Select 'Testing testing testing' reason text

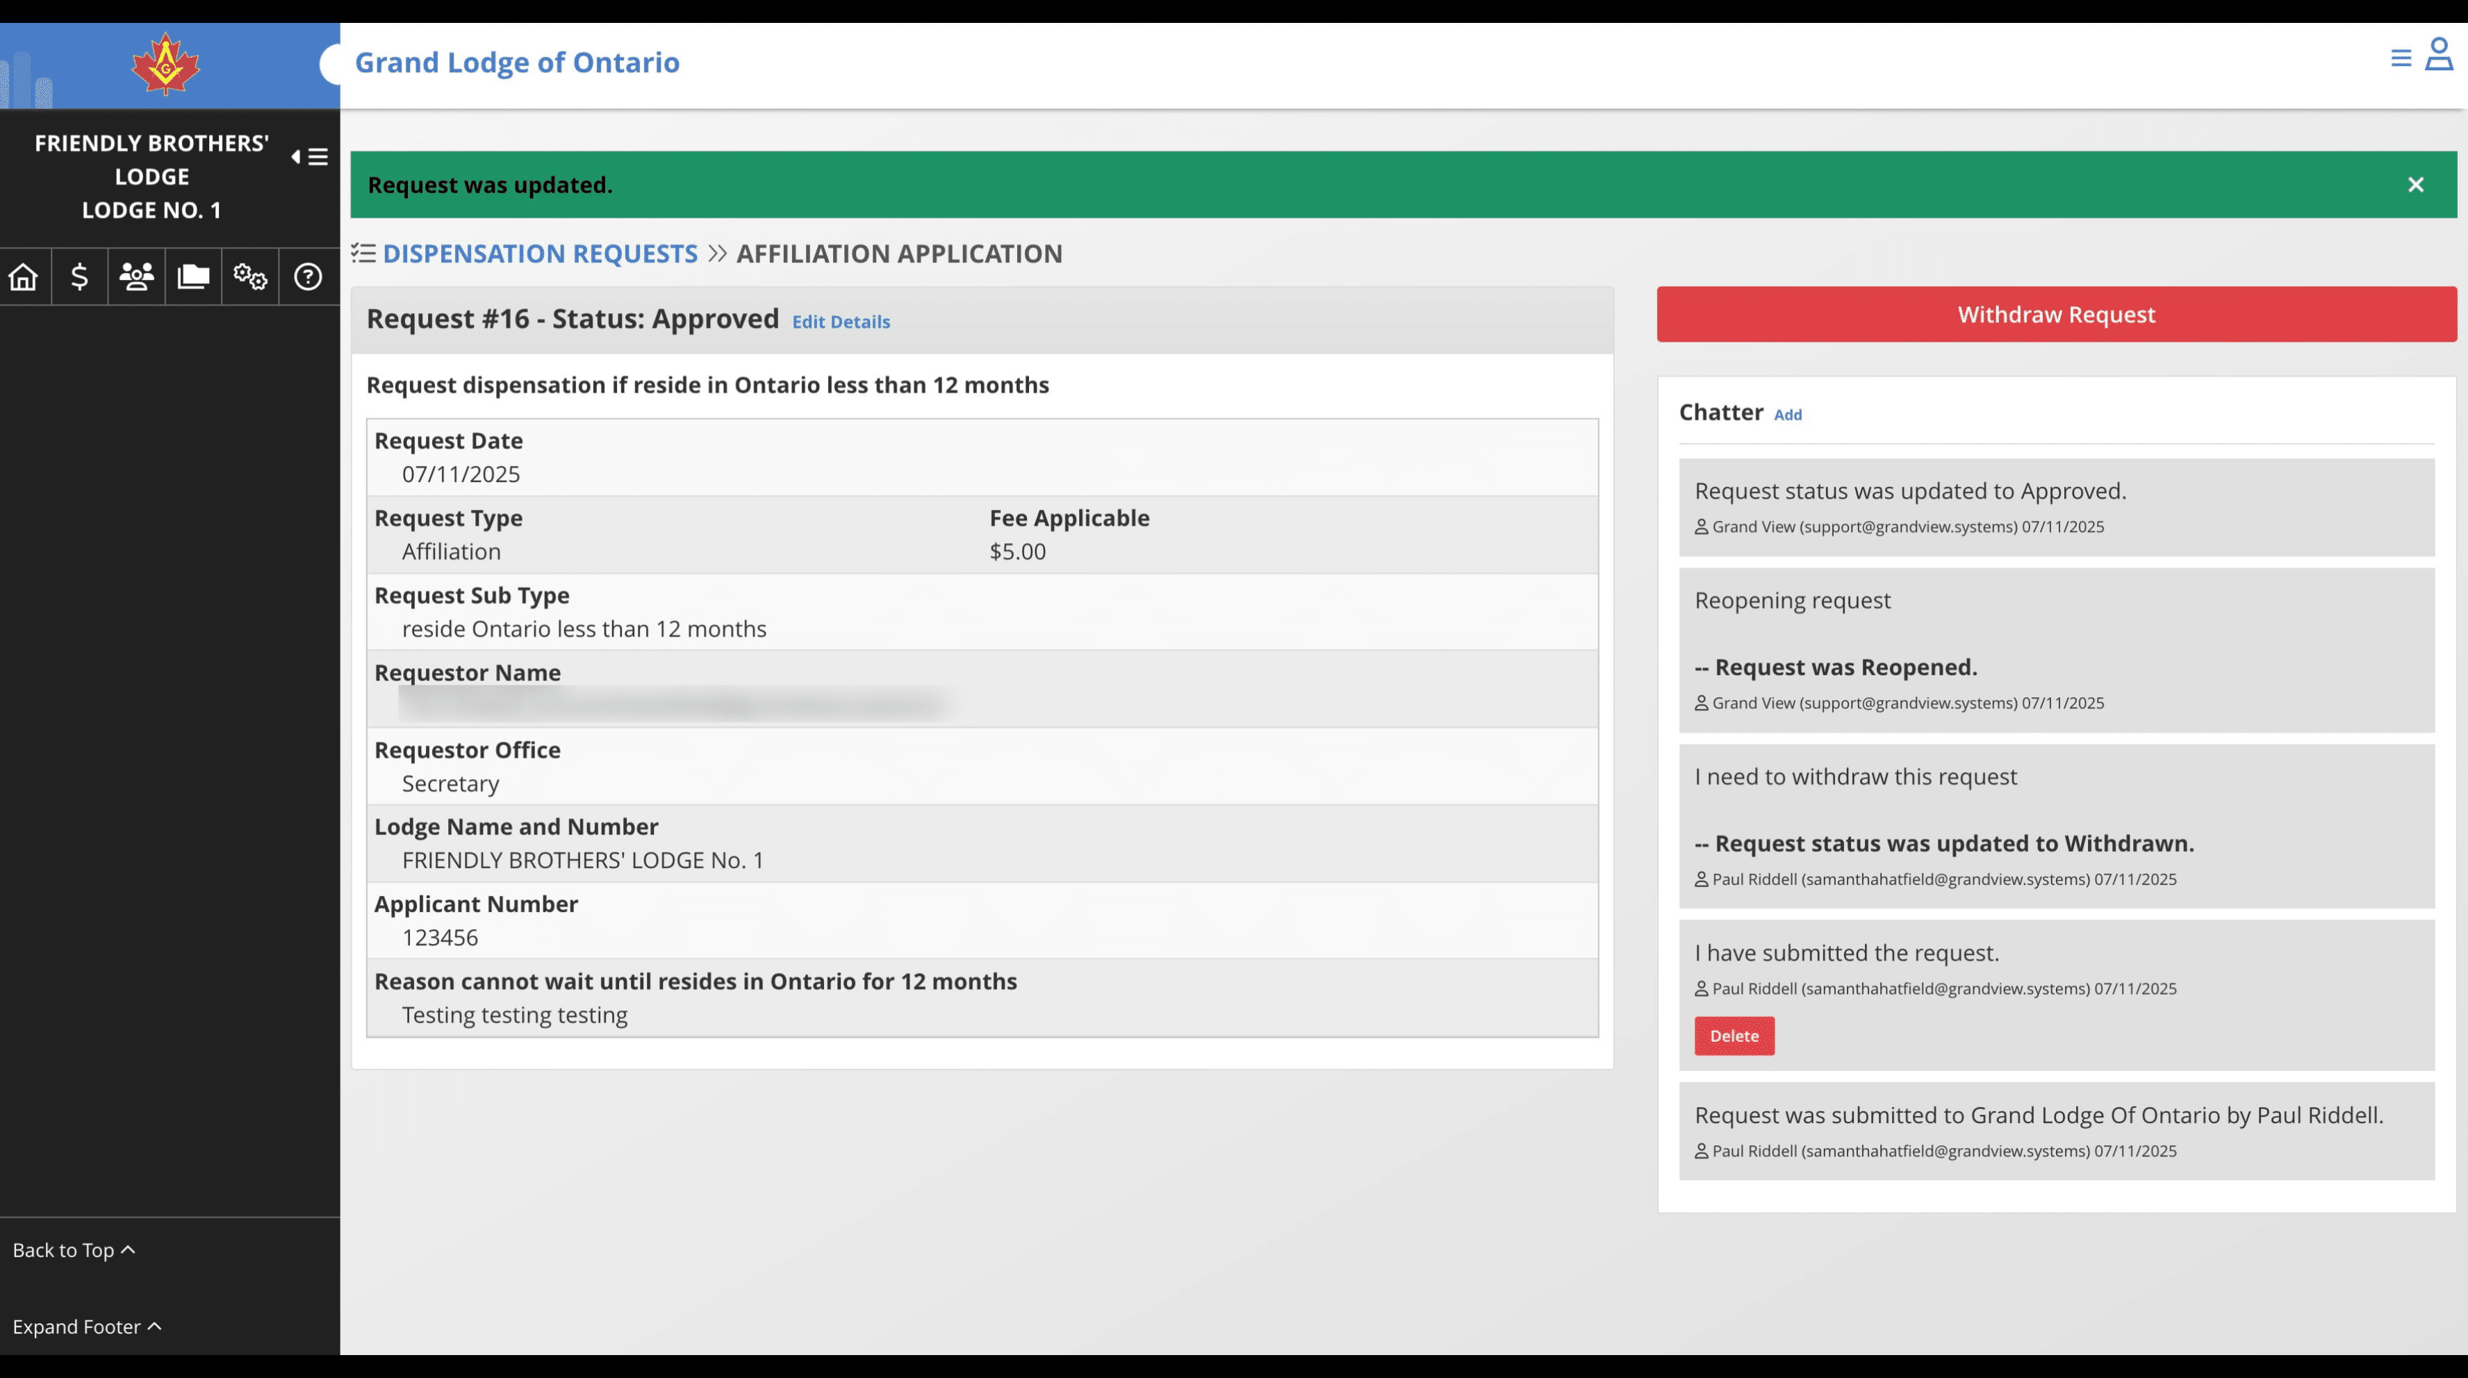click(x=514, y=1015)
